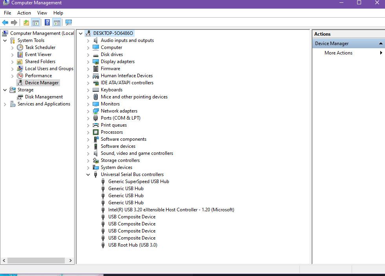
Task: Toggle the Show/Hide Action Pane button
Action: tap(57, 23)
